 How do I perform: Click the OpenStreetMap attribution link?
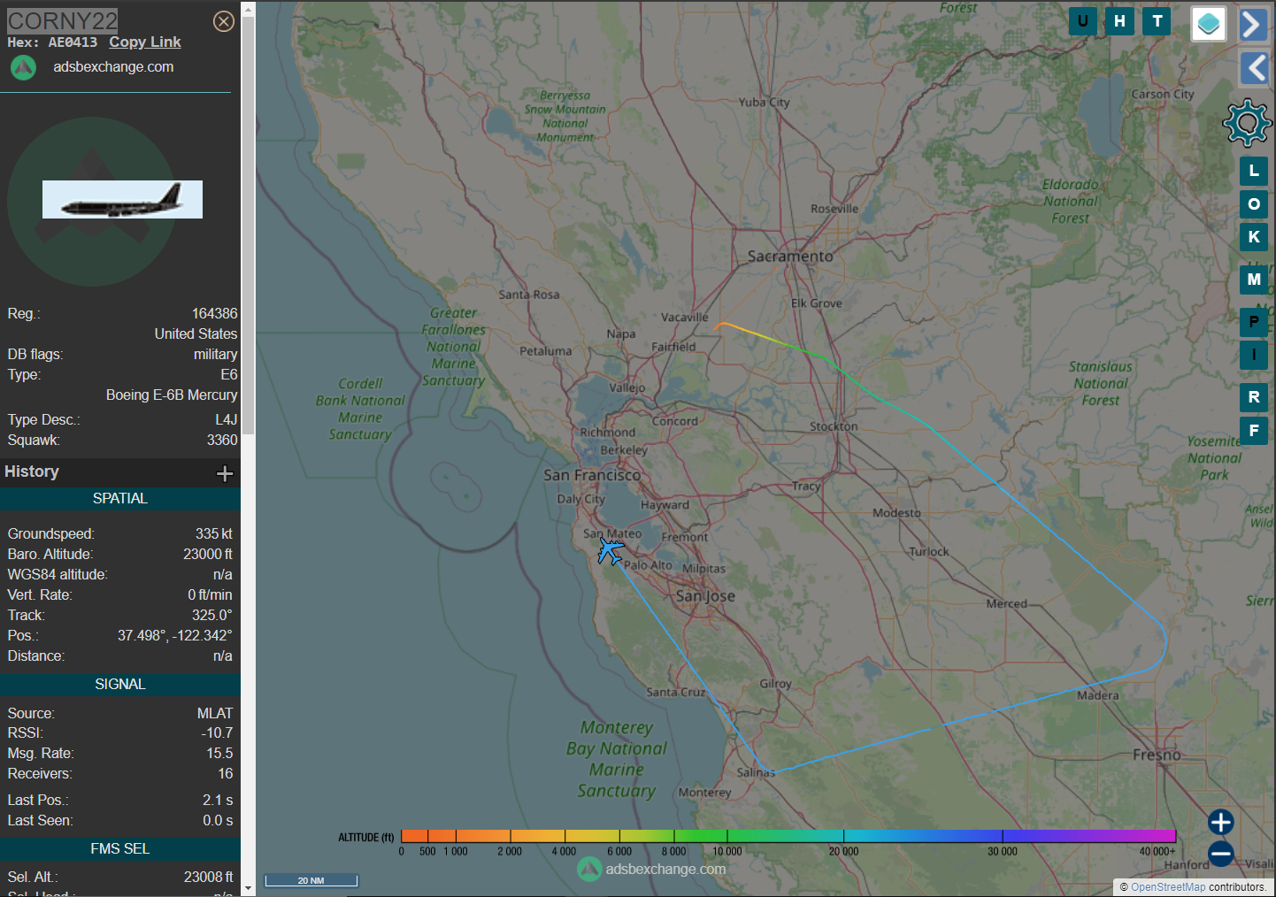point(1168,887)
